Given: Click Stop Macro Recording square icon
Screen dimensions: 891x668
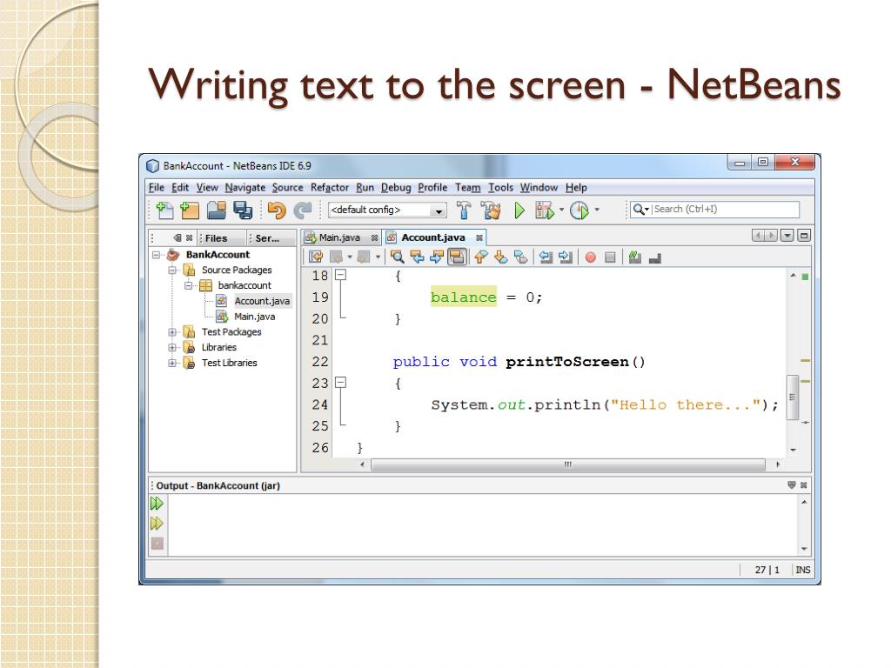Looking at the screenshot, I should click(610, 257).
